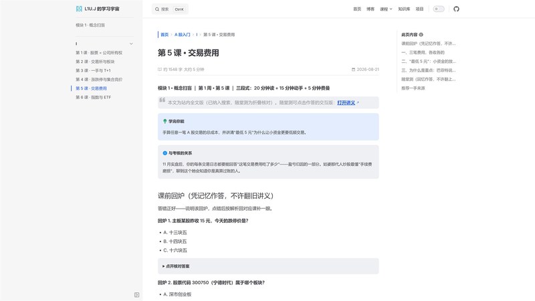Open 知识库 in the top navigation
535x301 pixels.
click(x=404, y=9)
